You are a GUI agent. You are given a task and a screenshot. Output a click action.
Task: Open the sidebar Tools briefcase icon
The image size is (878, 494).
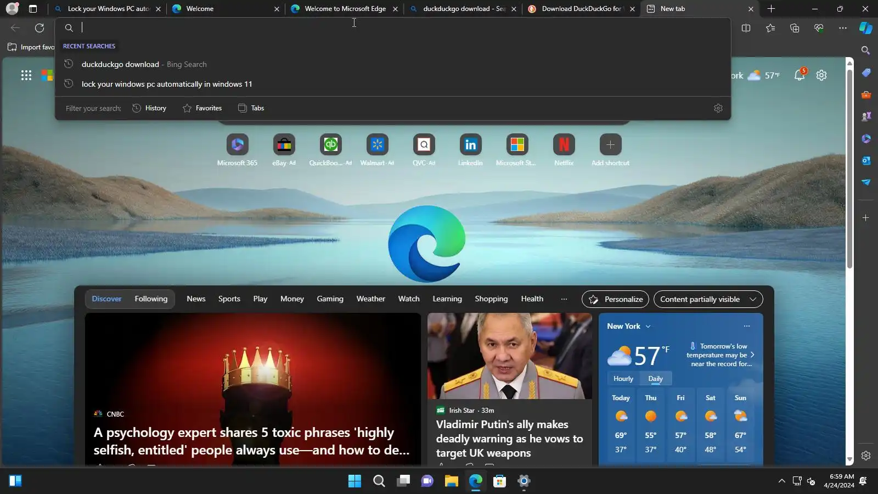[x=866, y=94]
